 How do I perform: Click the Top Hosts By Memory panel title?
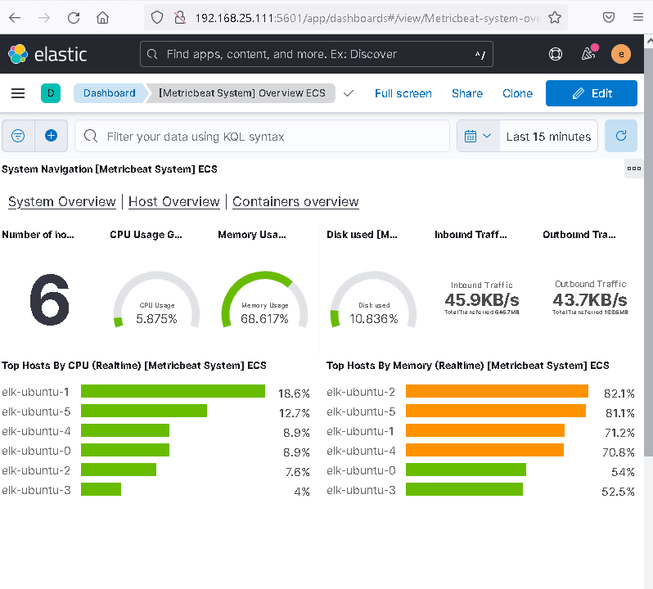[468, 366]
